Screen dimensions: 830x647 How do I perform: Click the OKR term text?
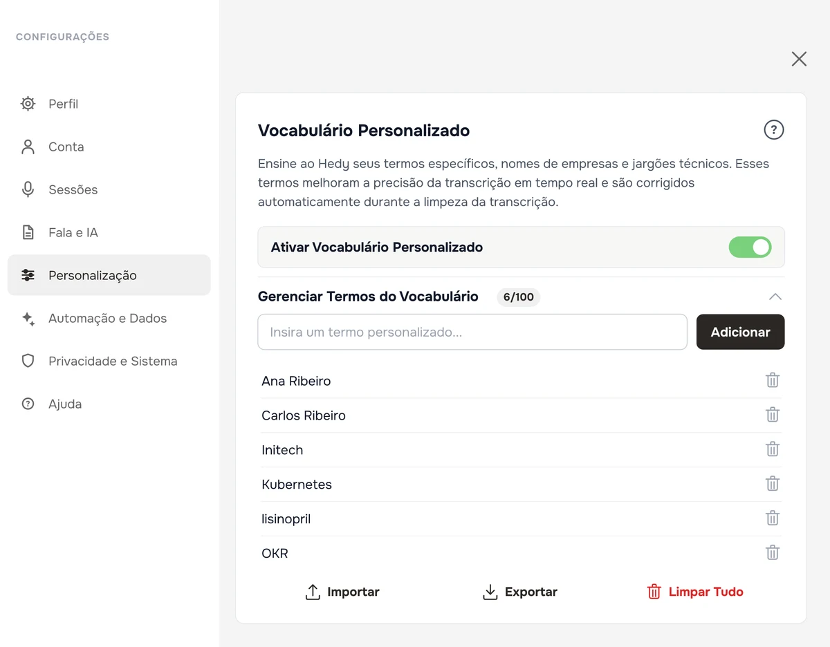275,554
